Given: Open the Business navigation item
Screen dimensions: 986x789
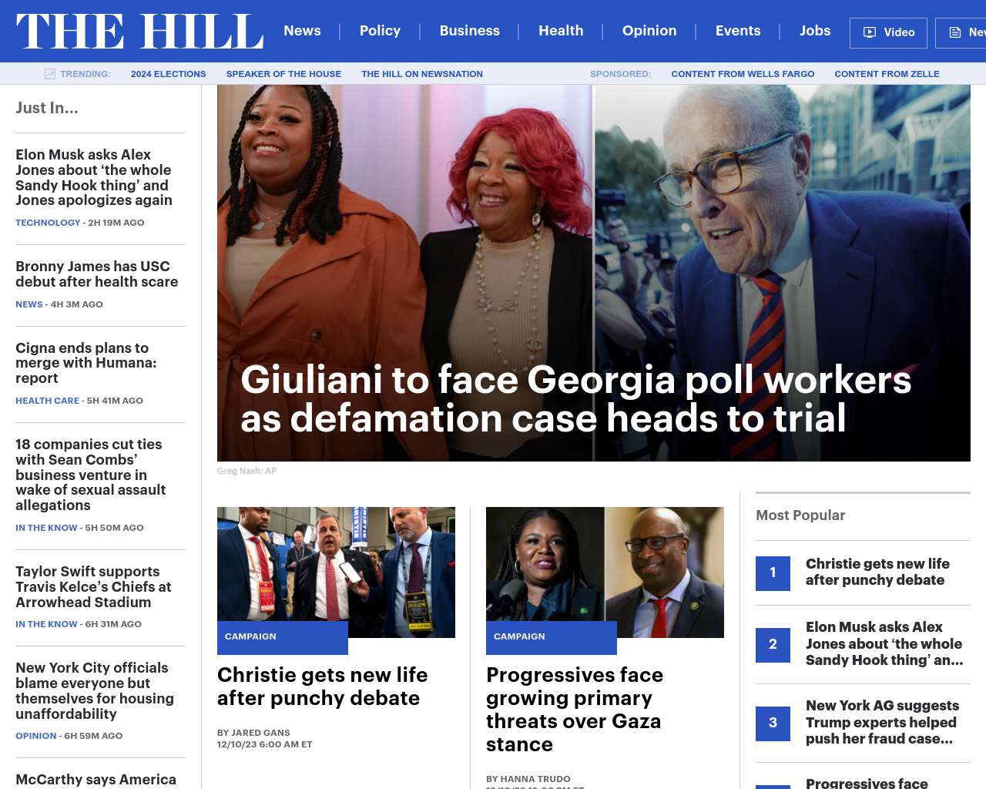Looking at the screenshot, I should (x=469, y=31).
